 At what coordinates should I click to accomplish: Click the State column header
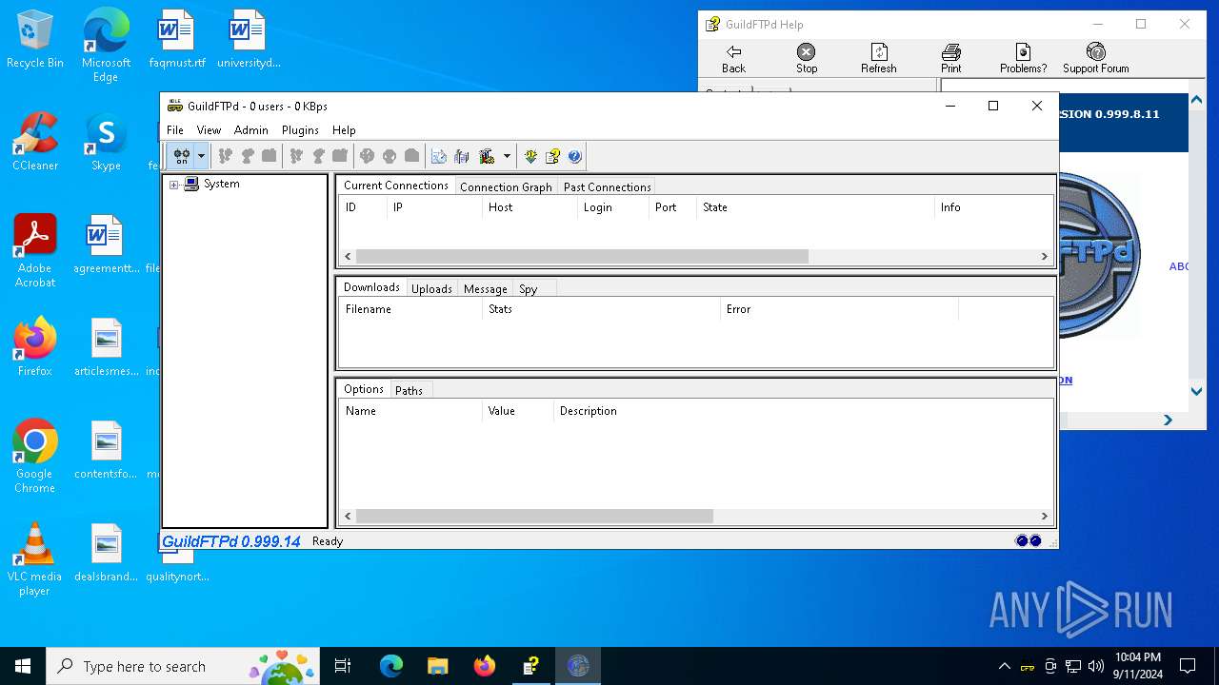coord(815,207)
